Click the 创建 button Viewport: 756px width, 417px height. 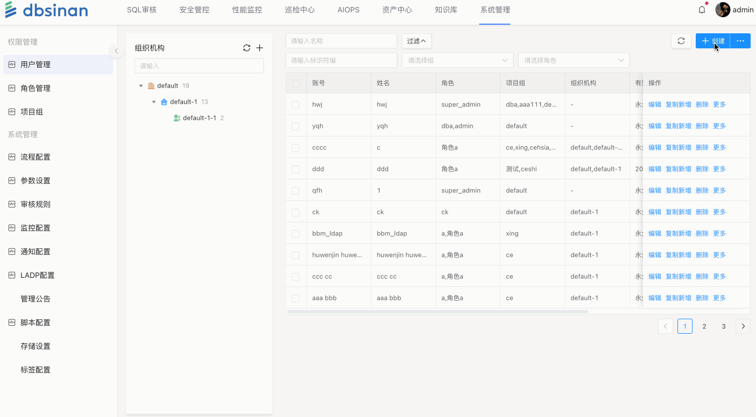point(712,41)
